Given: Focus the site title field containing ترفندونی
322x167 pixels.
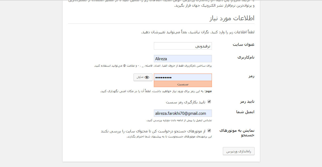Looking at the screenshot, I should coord(183,46).
